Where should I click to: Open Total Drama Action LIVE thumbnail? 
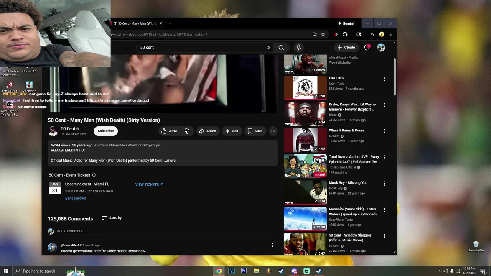coord(305,166)
